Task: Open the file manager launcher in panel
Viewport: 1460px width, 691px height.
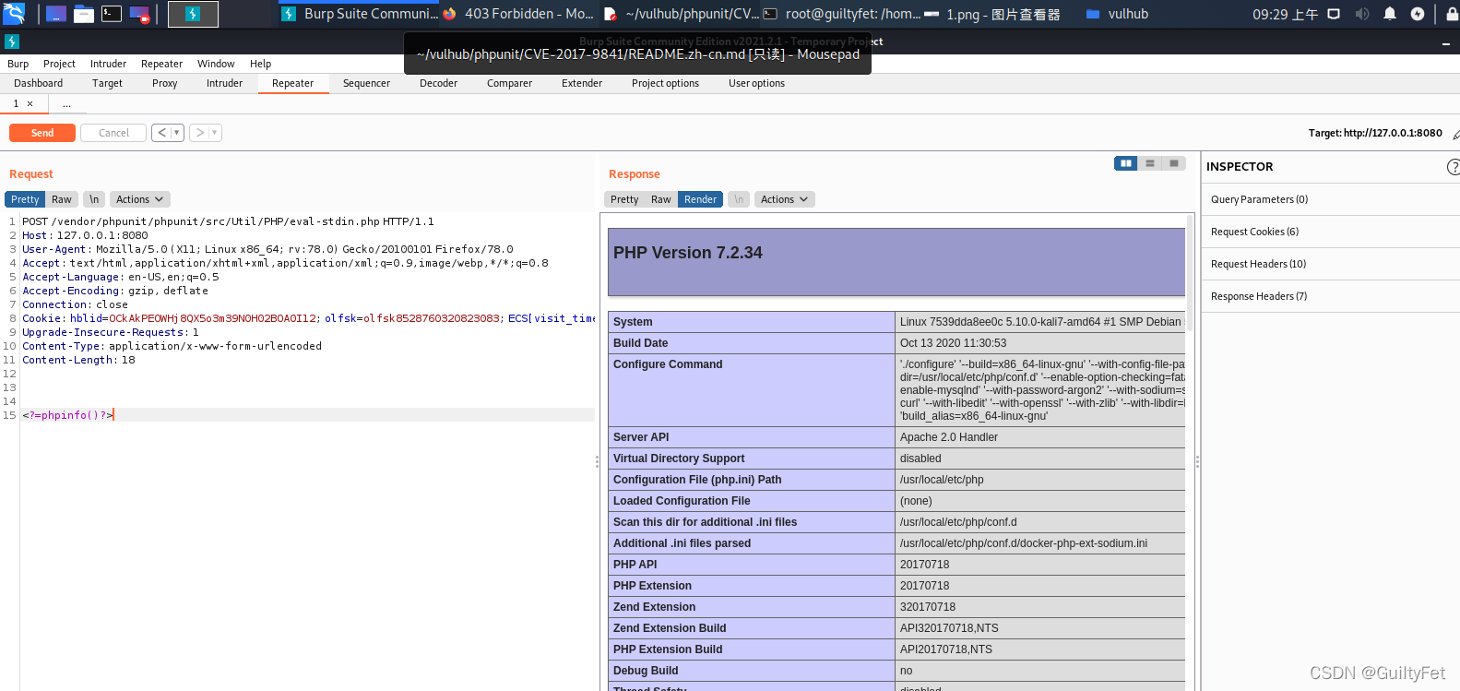Action: pyautogui.click(x=84, y=14)
